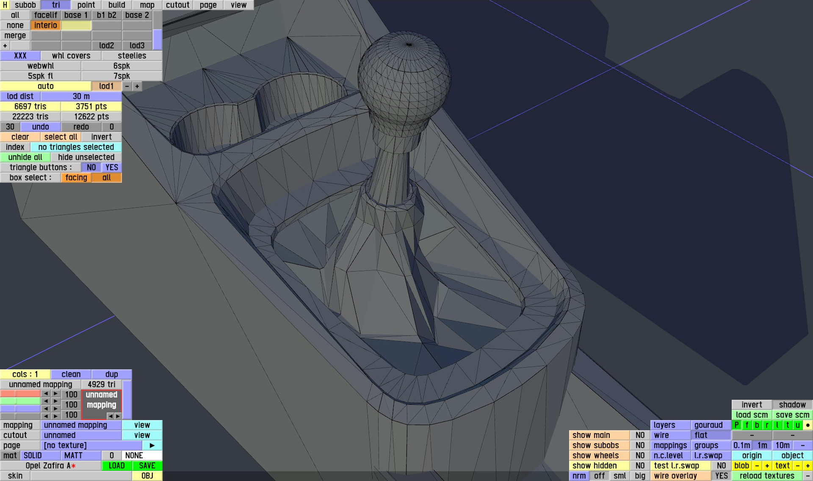
Task: Click plus button next to lod1
Action: click(x=137, y=86)
